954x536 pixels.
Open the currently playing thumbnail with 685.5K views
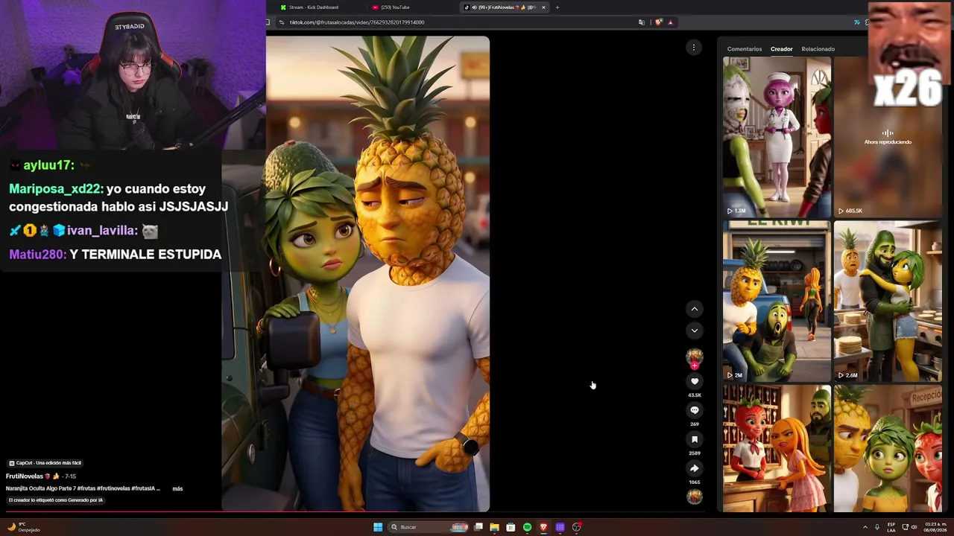888,137
